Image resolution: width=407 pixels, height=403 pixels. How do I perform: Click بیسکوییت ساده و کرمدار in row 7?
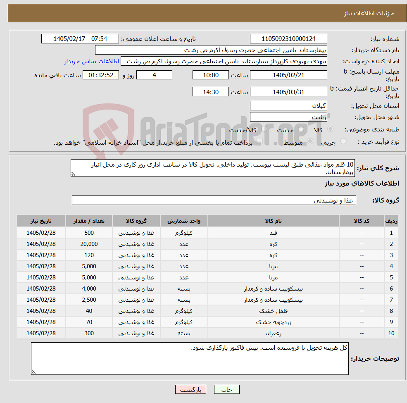point(273,300)
